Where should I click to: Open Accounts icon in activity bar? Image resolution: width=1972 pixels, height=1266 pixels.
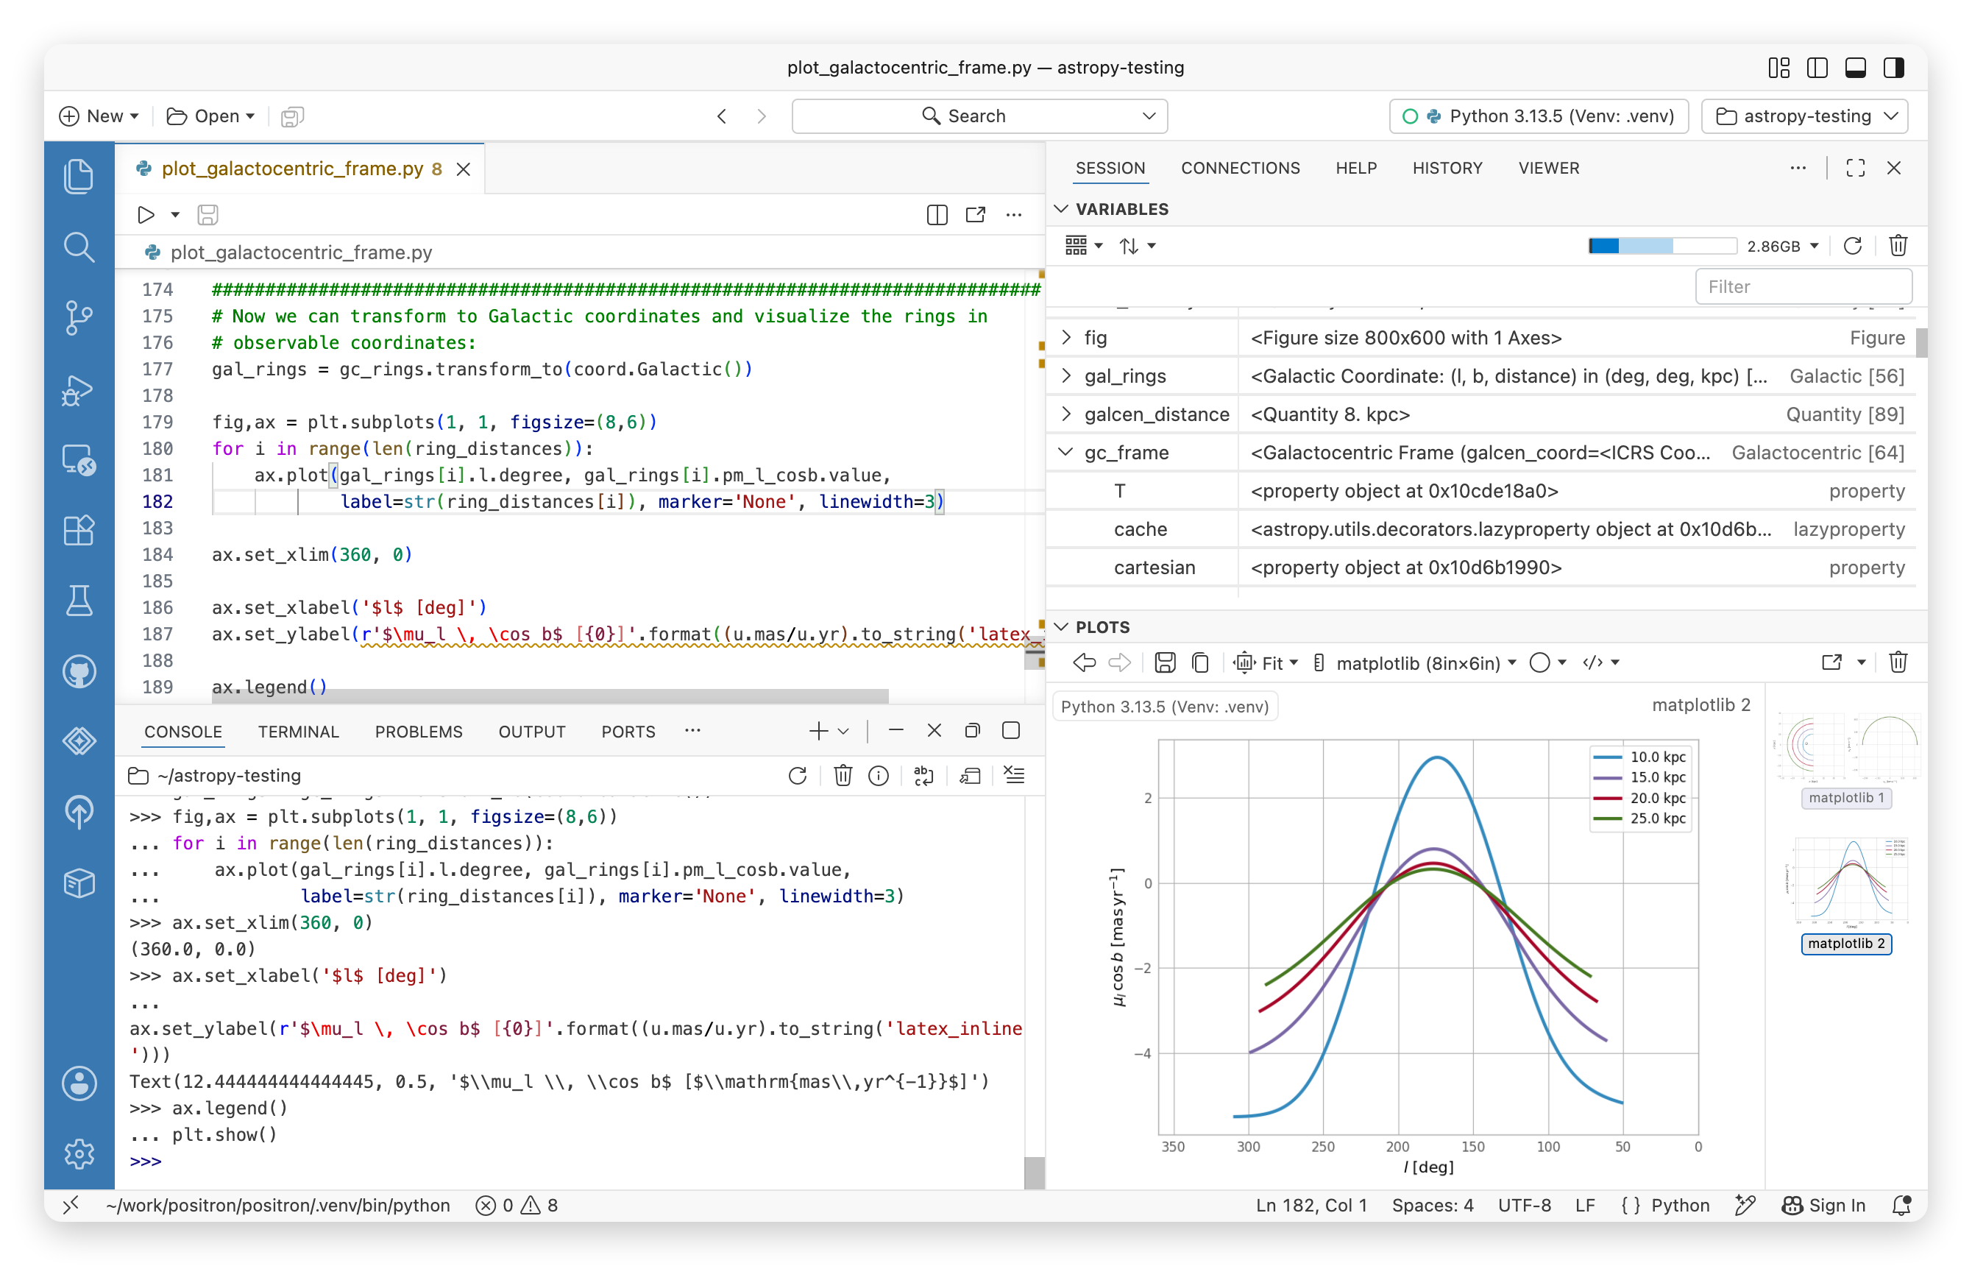[79, 1083]
